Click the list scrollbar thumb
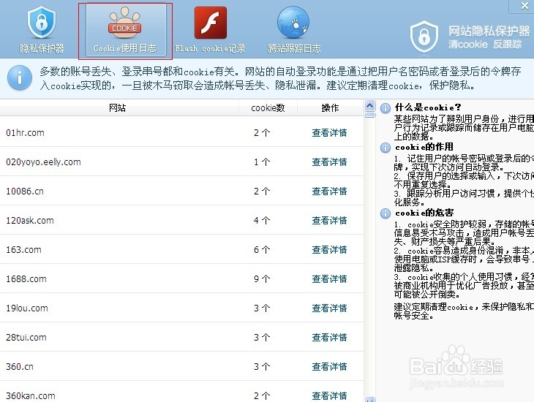Viewport: 534px width, 402px height. point(370,115)
